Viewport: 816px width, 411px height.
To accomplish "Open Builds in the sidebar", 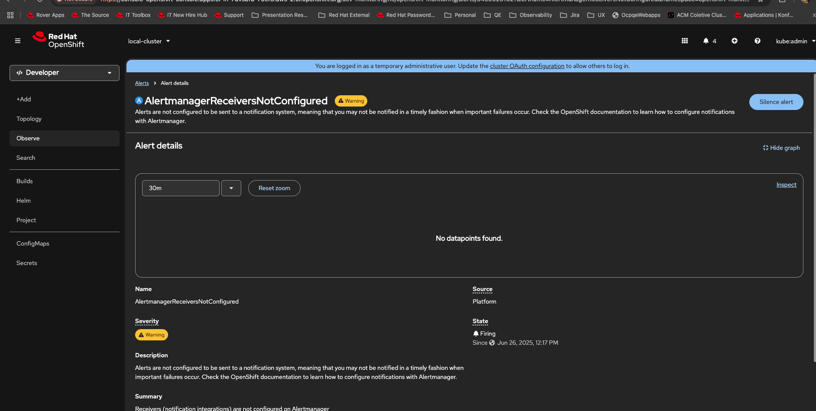I will (65, 181).
